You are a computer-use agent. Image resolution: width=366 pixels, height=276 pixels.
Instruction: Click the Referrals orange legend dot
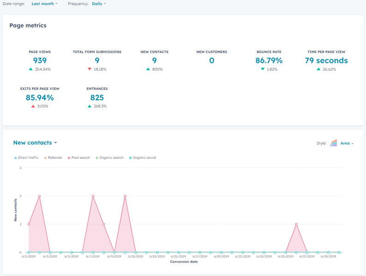tap(45, 158)
